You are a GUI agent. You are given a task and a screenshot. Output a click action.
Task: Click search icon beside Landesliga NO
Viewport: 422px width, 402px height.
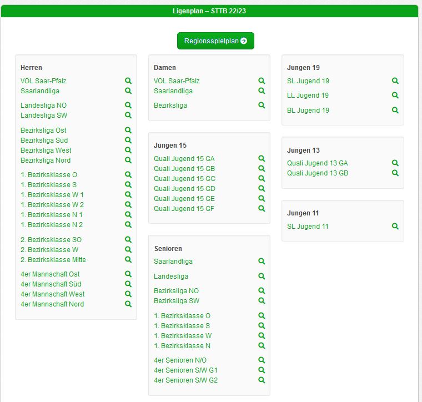pyautogui.click(x=128, y=105)
